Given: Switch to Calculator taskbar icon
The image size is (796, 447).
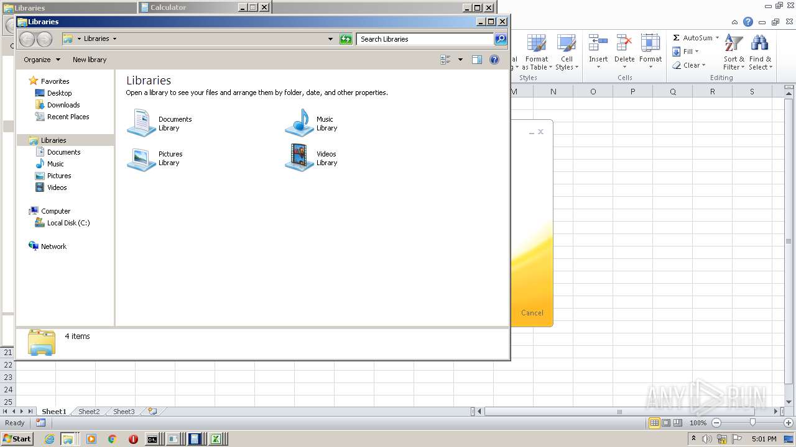Looking at the screenshot, I should click(194, 439).
